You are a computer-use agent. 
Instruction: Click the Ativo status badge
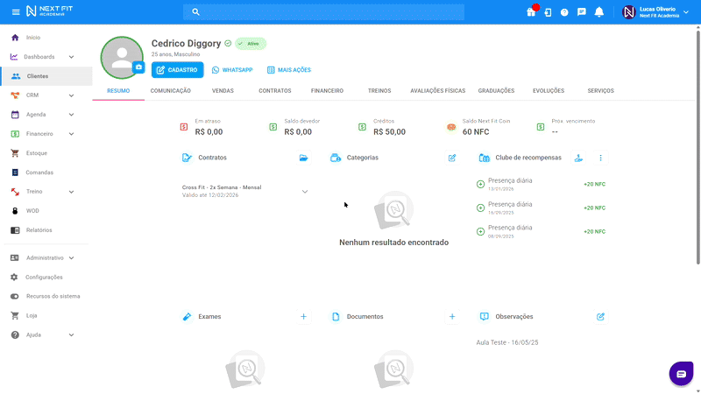(251, 44)
